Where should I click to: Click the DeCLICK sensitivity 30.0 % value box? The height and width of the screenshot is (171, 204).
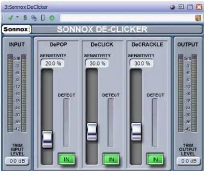click(97, 63)
